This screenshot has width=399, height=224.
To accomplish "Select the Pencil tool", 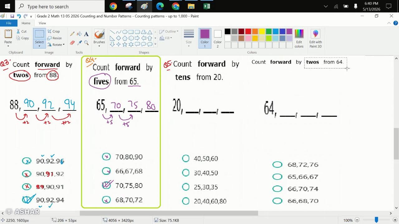I will click(72, 34).
